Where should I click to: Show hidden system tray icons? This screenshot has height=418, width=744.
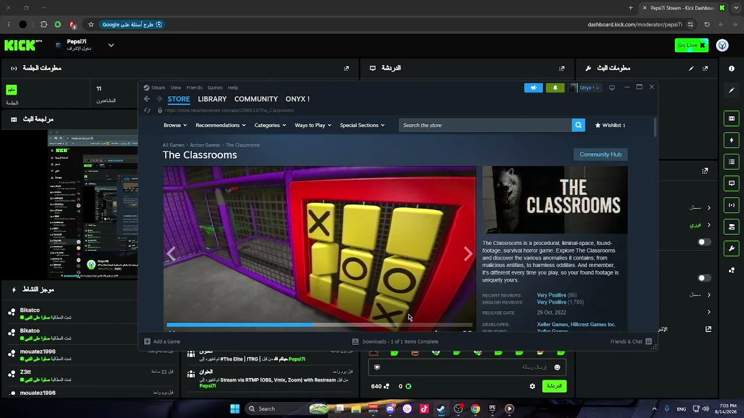pyautogui.click(x=654, y=409)
